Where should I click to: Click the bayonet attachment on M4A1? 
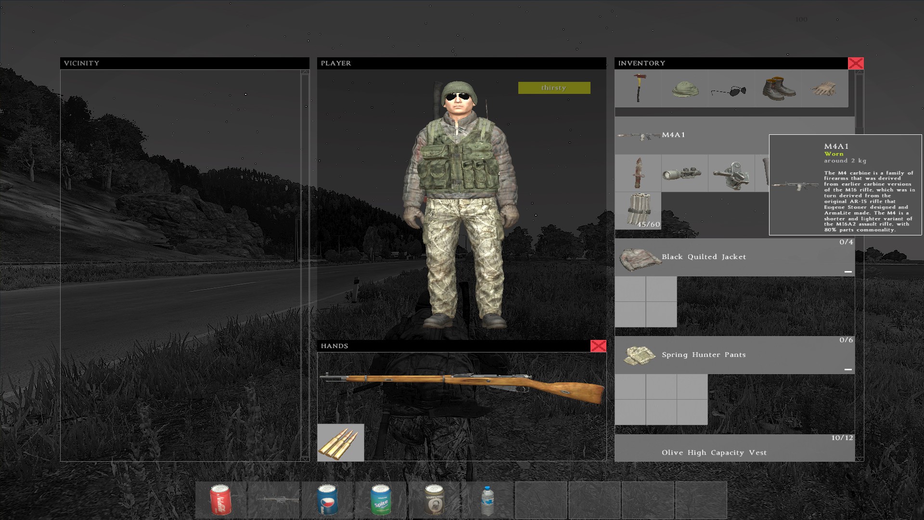click(x=638, y=173)
